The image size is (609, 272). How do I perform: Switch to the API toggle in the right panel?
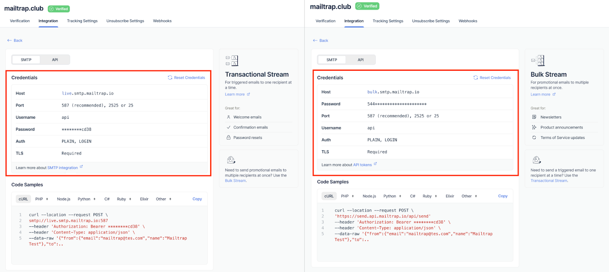(361, 60)
